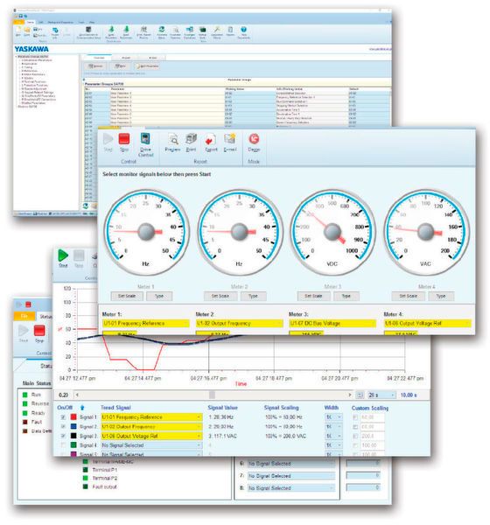Enable Signal 1 On/Off checkbox

point(63,417)
